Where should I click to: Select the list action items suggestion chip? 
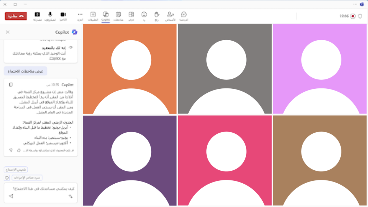click(27, 178)
